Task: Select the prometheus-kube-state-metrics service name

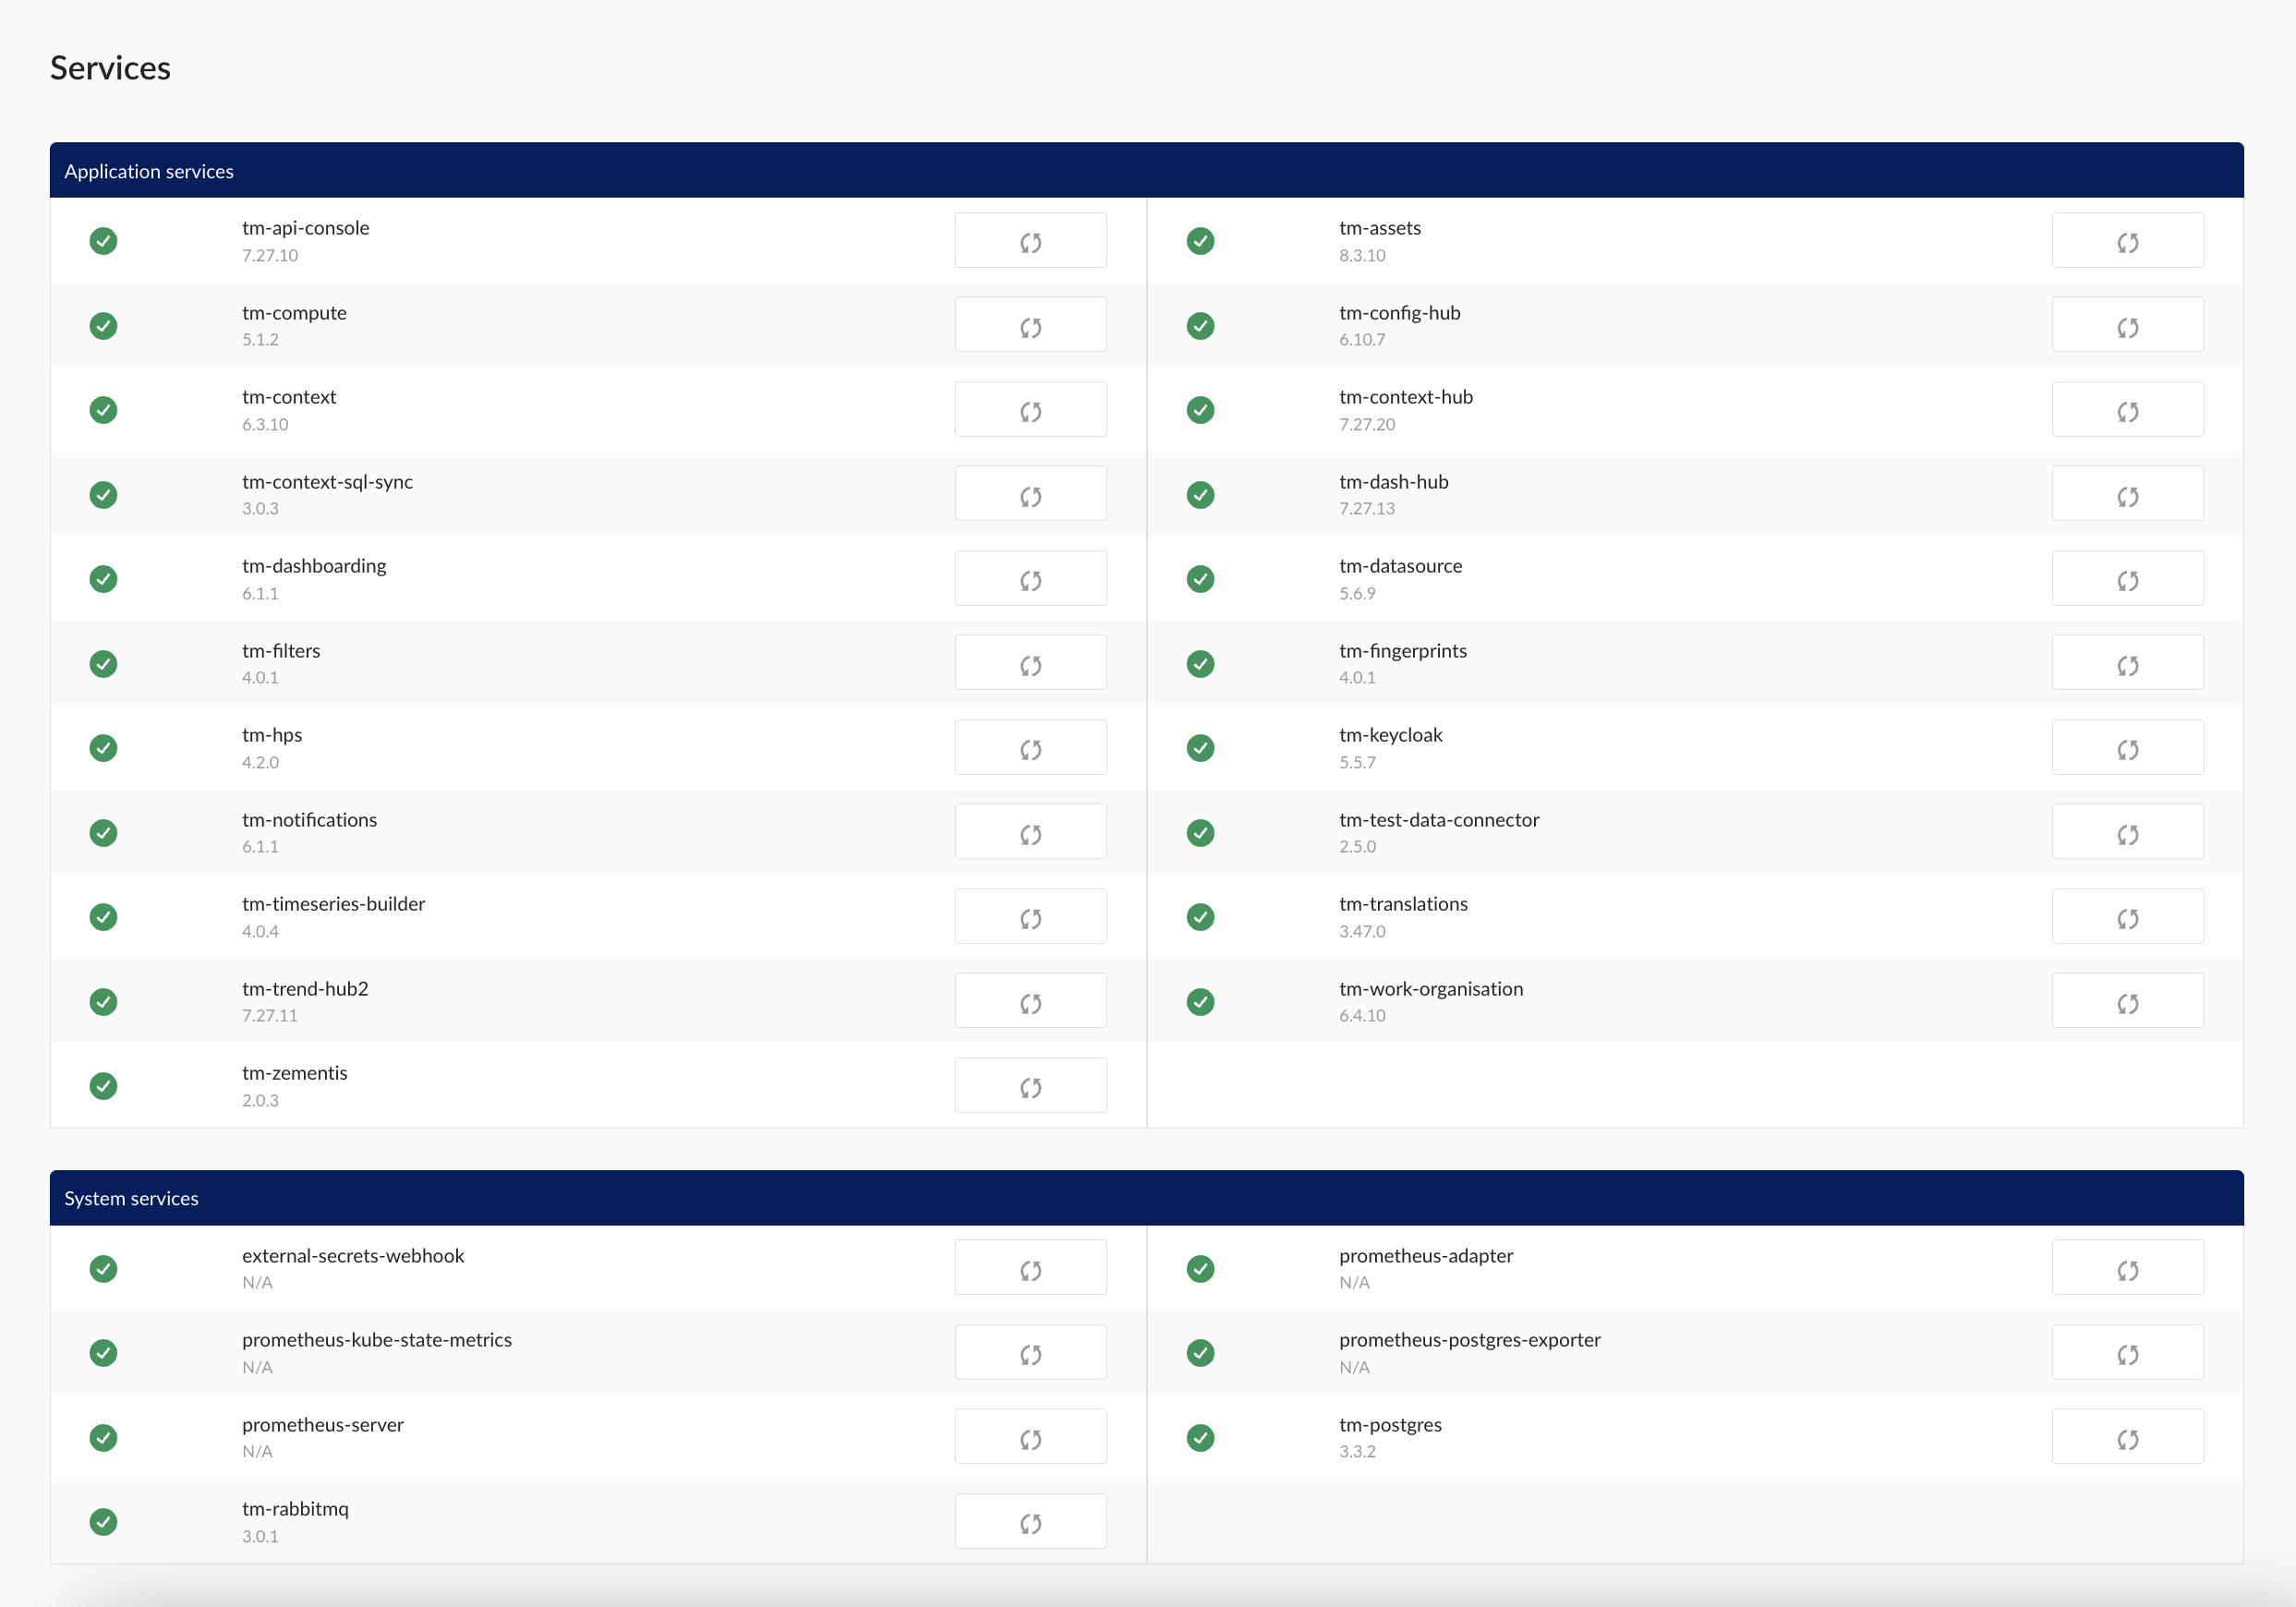Action: (x=376, y=1340)
